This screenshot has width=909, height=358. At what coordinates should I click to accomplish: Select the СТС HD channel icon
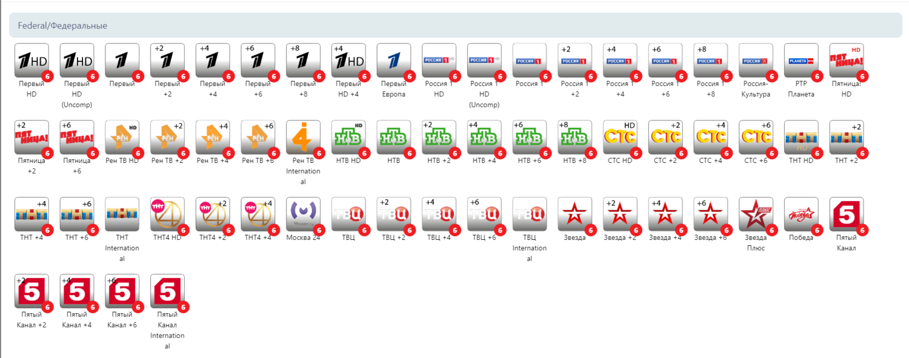click(x=620, y=138)
